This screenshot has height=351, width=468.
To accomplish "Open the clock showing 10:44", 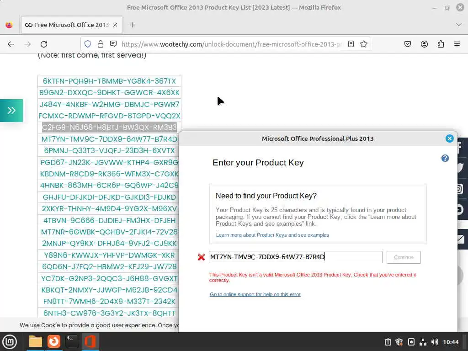I will [x=451, y=342].
